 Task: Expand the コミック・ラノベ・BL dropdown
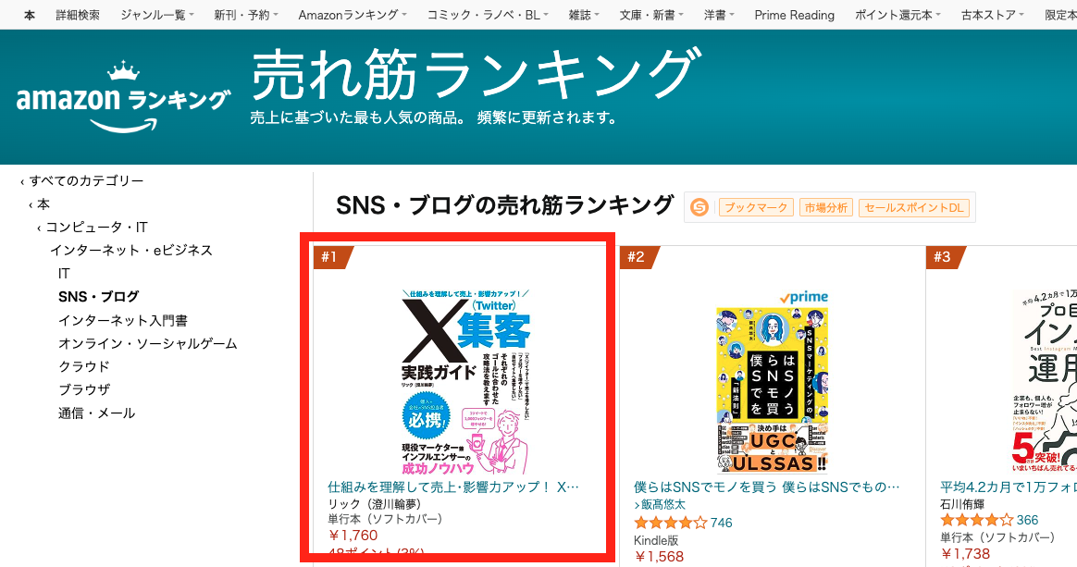[488, 15]
